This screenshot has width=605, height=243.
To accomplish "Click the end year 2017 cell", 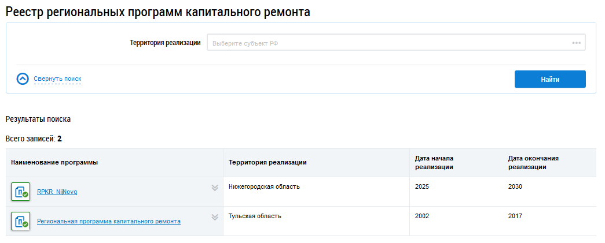I will point(515,216).
